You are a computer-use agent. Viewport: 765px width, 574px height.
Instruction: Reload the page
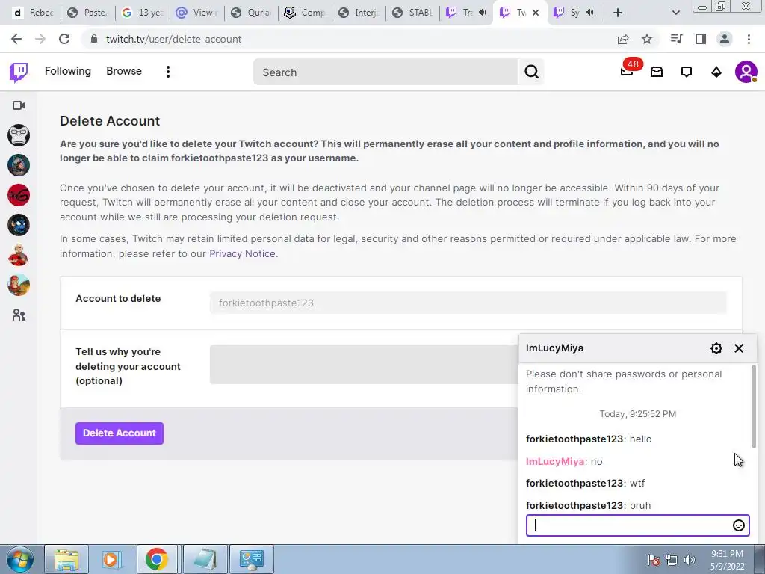click(x=64, y=39)
